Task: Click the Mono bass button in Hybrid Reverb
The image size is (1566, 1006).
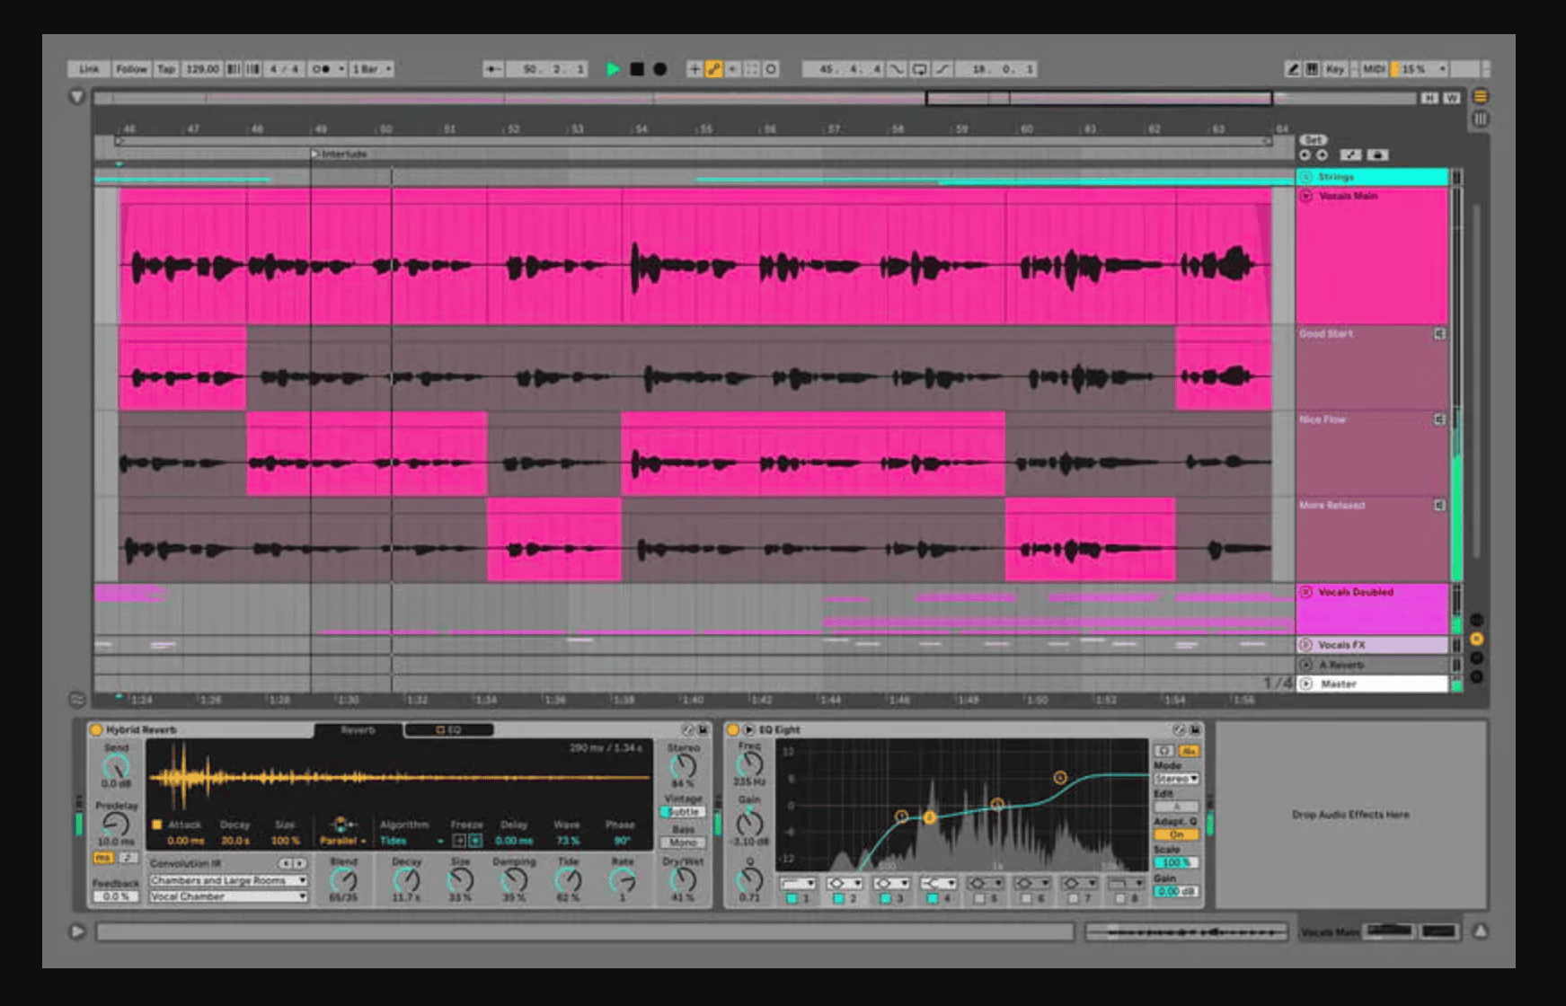Action: click(x=683, y=843)
